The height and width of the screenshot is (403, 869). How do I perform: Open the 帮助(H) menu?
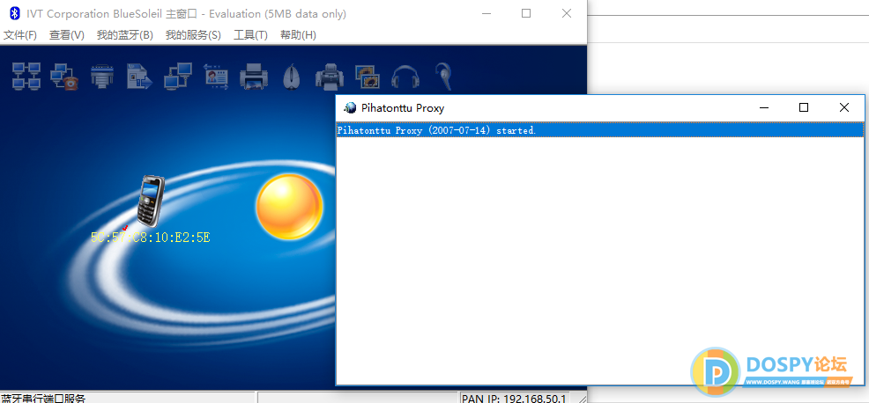(x=298, y=35)
